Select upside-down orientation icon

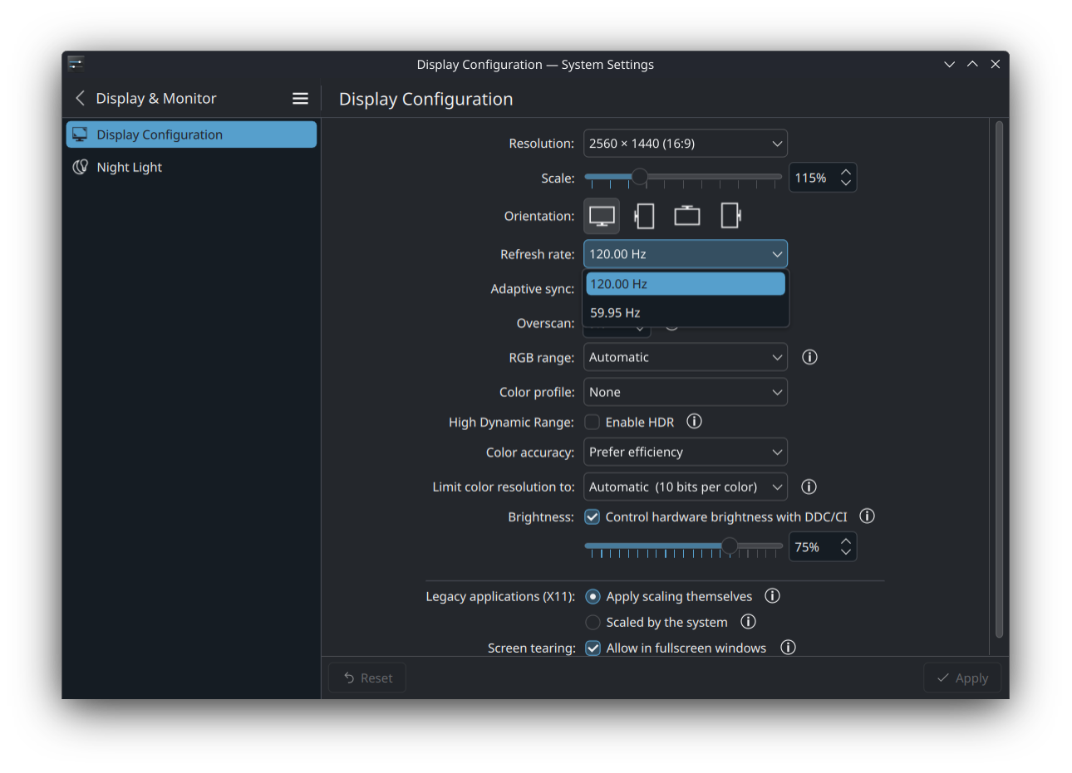[686, 216]
